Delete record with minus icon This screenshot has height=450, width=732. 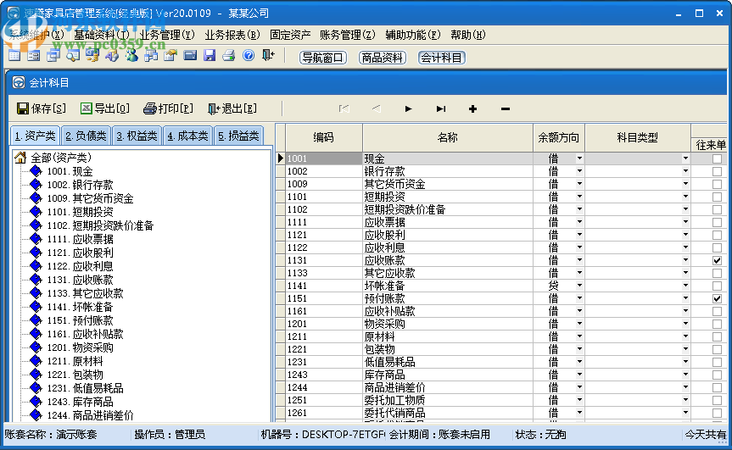pyautogui.click(x=506, y=108)
